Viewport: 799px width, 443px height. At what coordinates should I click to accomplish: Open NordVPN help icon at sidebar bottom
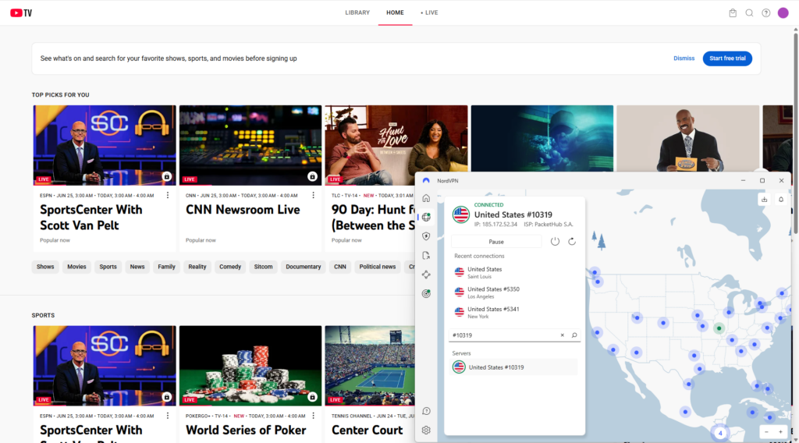(x=427, y=411)
